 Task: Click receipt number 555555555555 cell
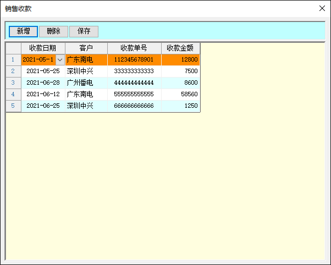[x=134, y=94]
